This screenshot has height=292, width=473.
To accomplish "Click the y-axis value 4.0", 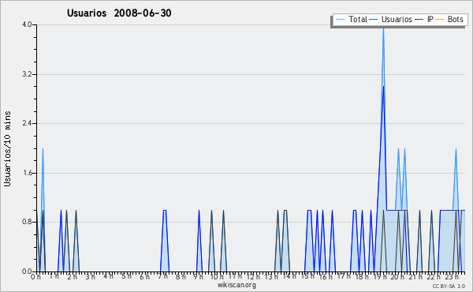I will point(27,24).
